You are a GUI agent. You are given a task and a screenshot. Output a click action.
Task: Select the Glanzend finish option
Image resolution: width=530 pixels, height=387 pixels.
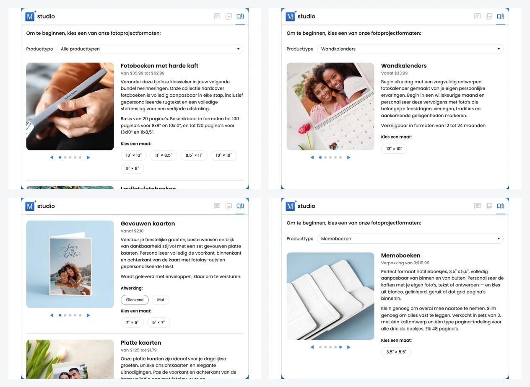(135, 300)
